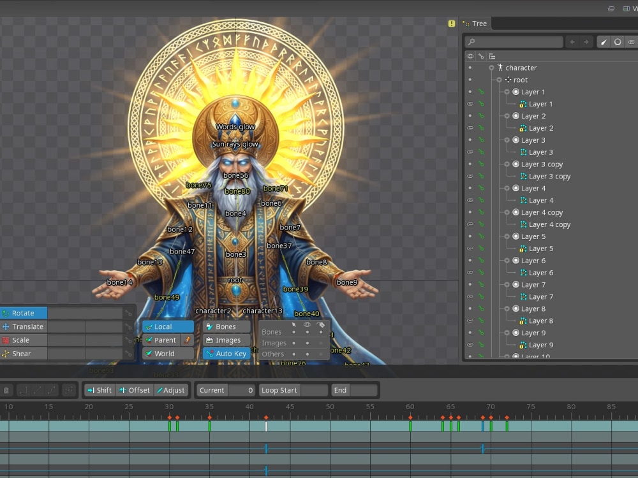638x478 pixels.
Task: Click the tree forward arrow
Action: (x=586, y=42)
